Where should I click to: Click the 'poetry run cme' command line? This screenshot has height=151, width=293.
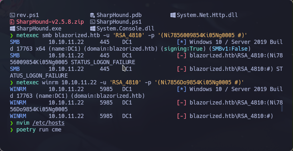[39, 130]
